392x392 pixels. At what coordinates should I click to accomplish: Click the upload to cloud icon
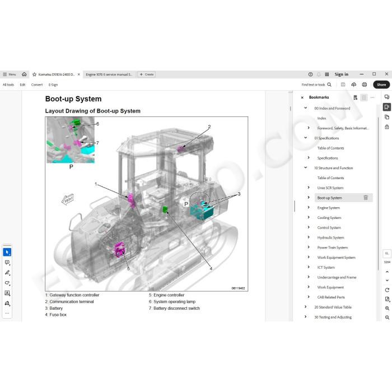pyautogui.click(x=354, y=85)
